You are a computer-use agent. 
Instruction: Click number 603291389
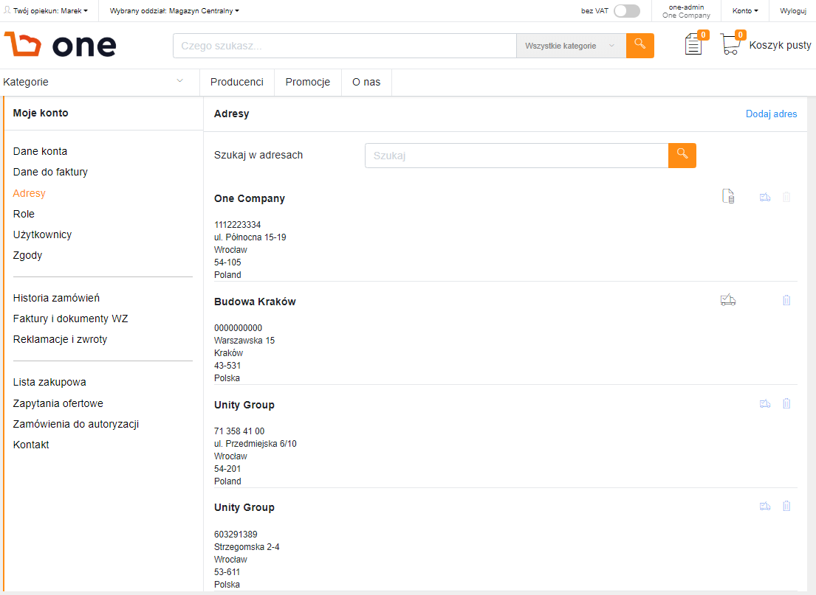236,535
